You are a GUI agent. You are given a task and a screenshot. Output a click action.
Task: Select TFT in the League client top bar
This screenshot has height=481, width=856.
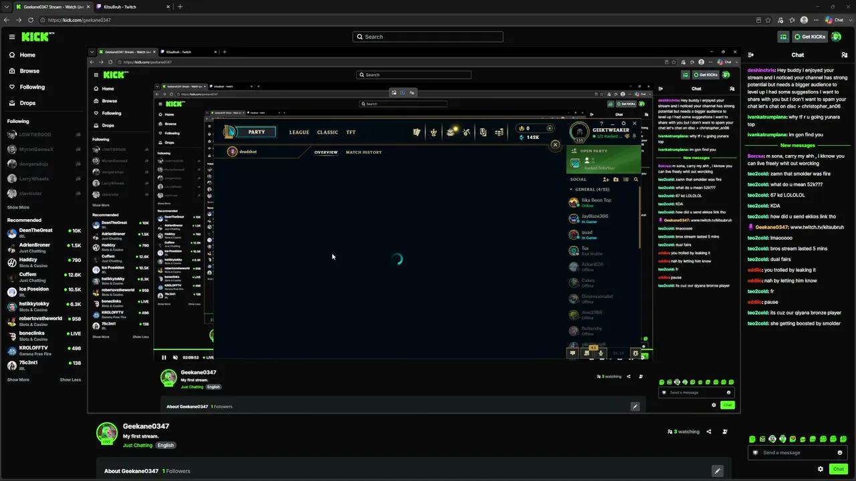click(x=350, y=132)
